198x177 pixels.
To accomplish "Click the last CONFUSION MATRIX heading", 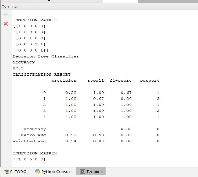I will point(35,153).
